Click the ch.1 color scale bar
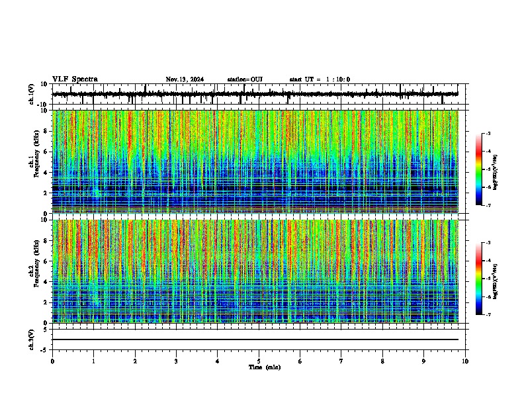This screenshot has height=405, width=524. (x=479, y=169)
